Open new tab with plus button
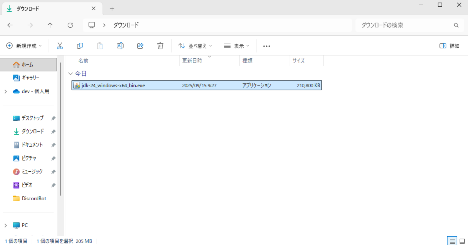The height and width of the screenshot is (245, 468). (112, 9)
